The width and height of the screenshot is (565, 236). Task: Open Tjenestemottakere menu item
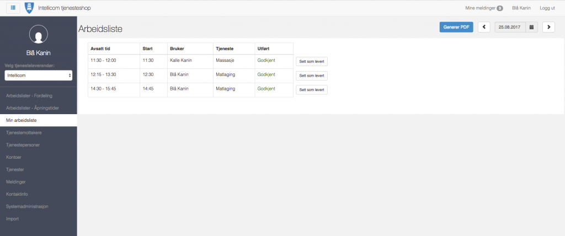point(39,132)
